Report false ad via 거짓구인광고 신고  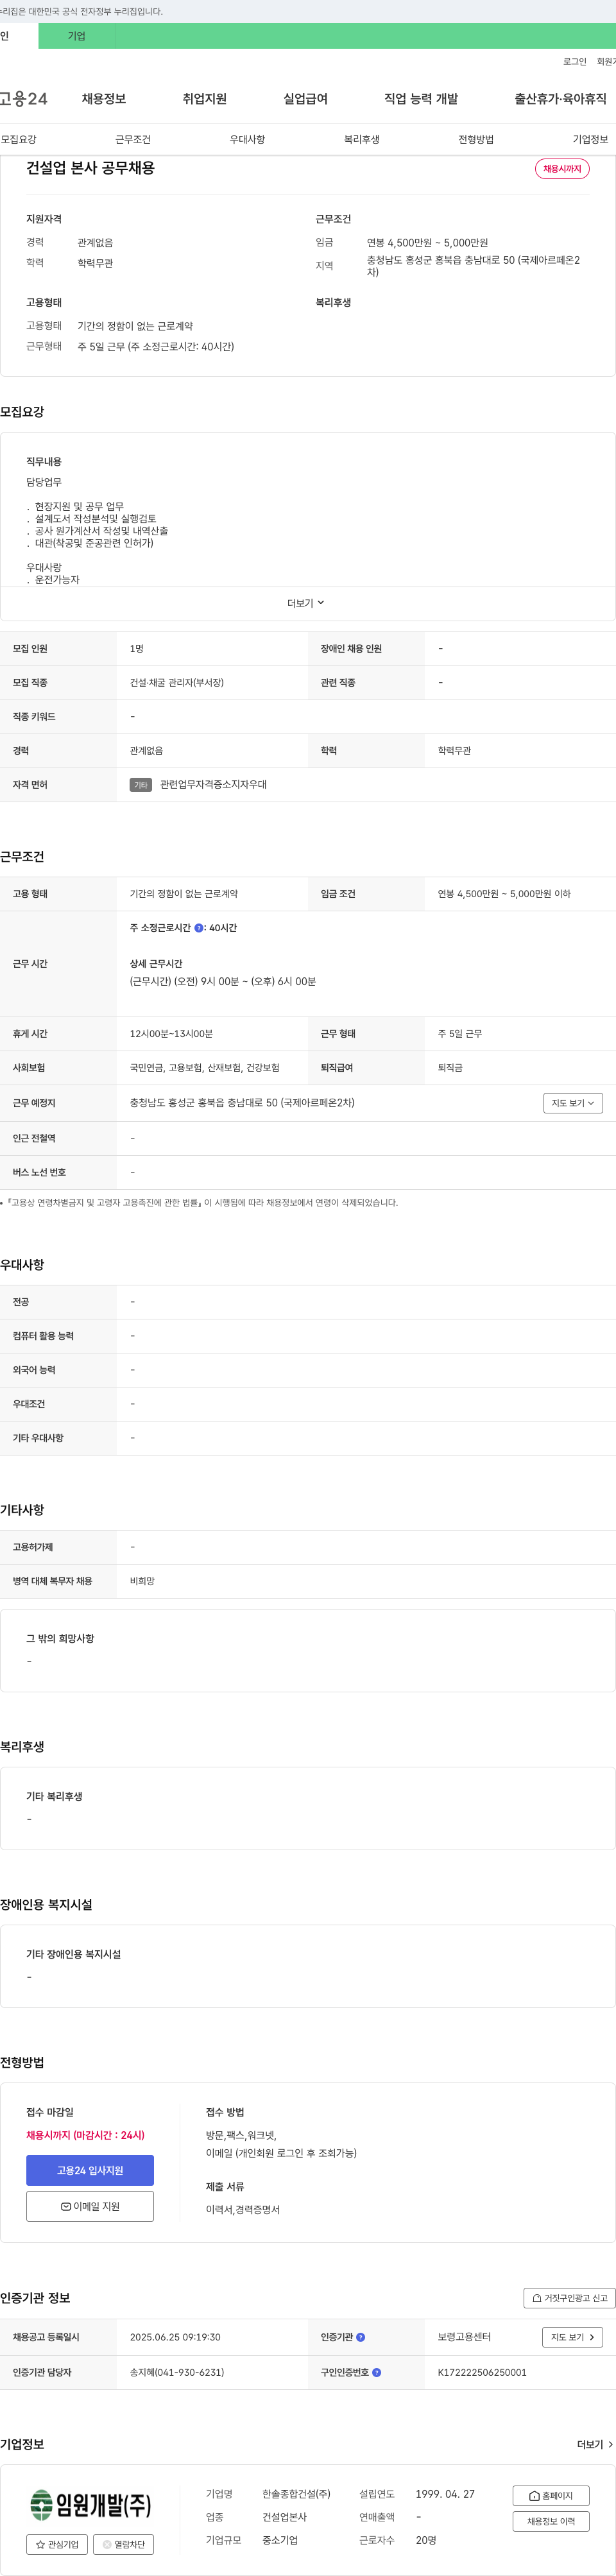click(569, 2298)
